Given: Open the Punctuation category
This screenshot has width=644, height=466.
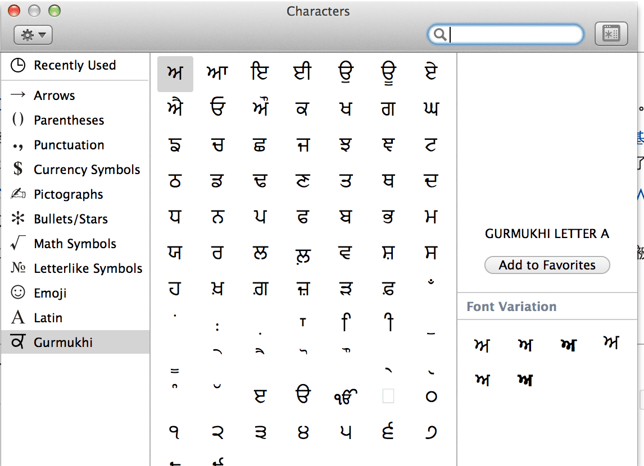Looking at the screenshot, I should click(69, 145).
